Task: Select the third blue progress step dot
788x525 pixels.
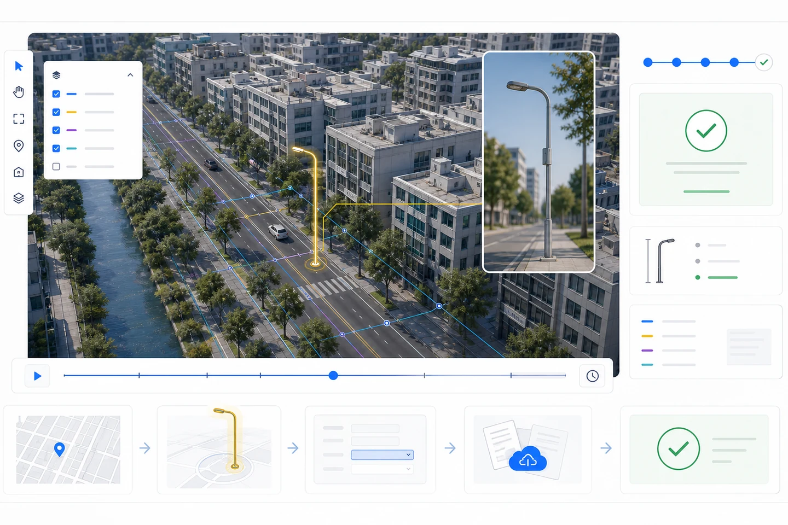Action: tap(705, 62)
